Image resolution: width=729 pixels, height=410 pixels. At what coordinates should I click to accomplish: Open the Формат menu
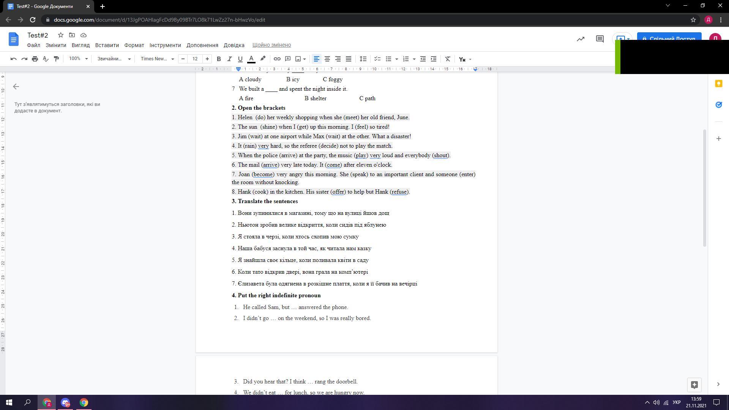[134, 45]
